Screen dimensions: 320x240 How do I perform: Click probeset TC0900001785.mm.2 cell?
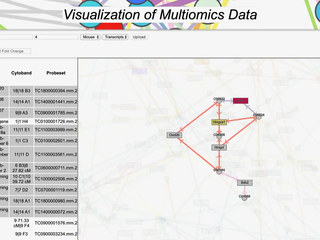(x=56, y=113)
